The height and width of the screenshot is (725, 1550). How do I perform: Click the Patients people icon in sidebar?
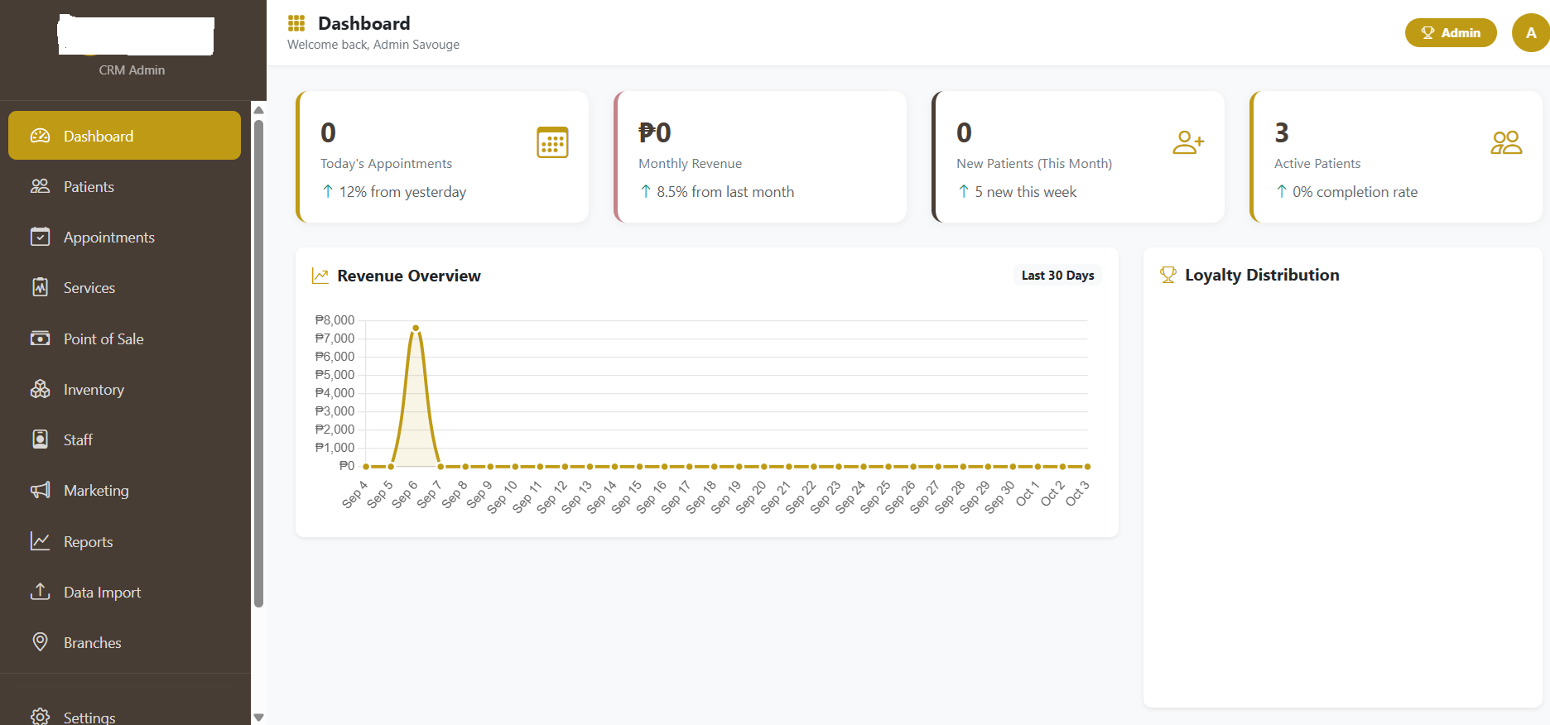click(40, 186)
